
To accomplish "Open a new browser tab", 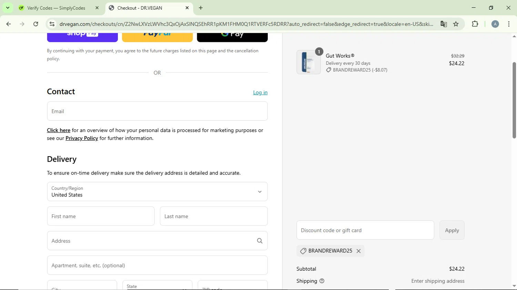I will (x=201, y=8).
